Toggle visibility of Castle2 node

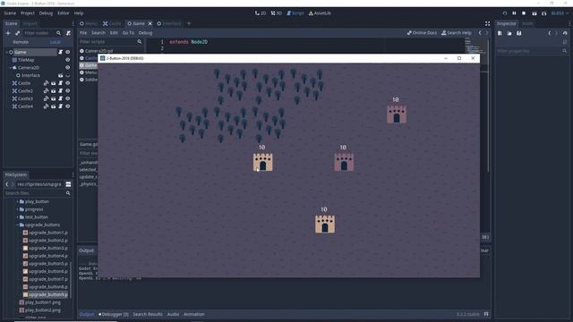[x=68, y=91]
